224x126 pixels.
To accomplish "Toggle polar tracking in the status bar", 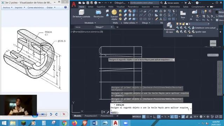I will tap(159, 117).
